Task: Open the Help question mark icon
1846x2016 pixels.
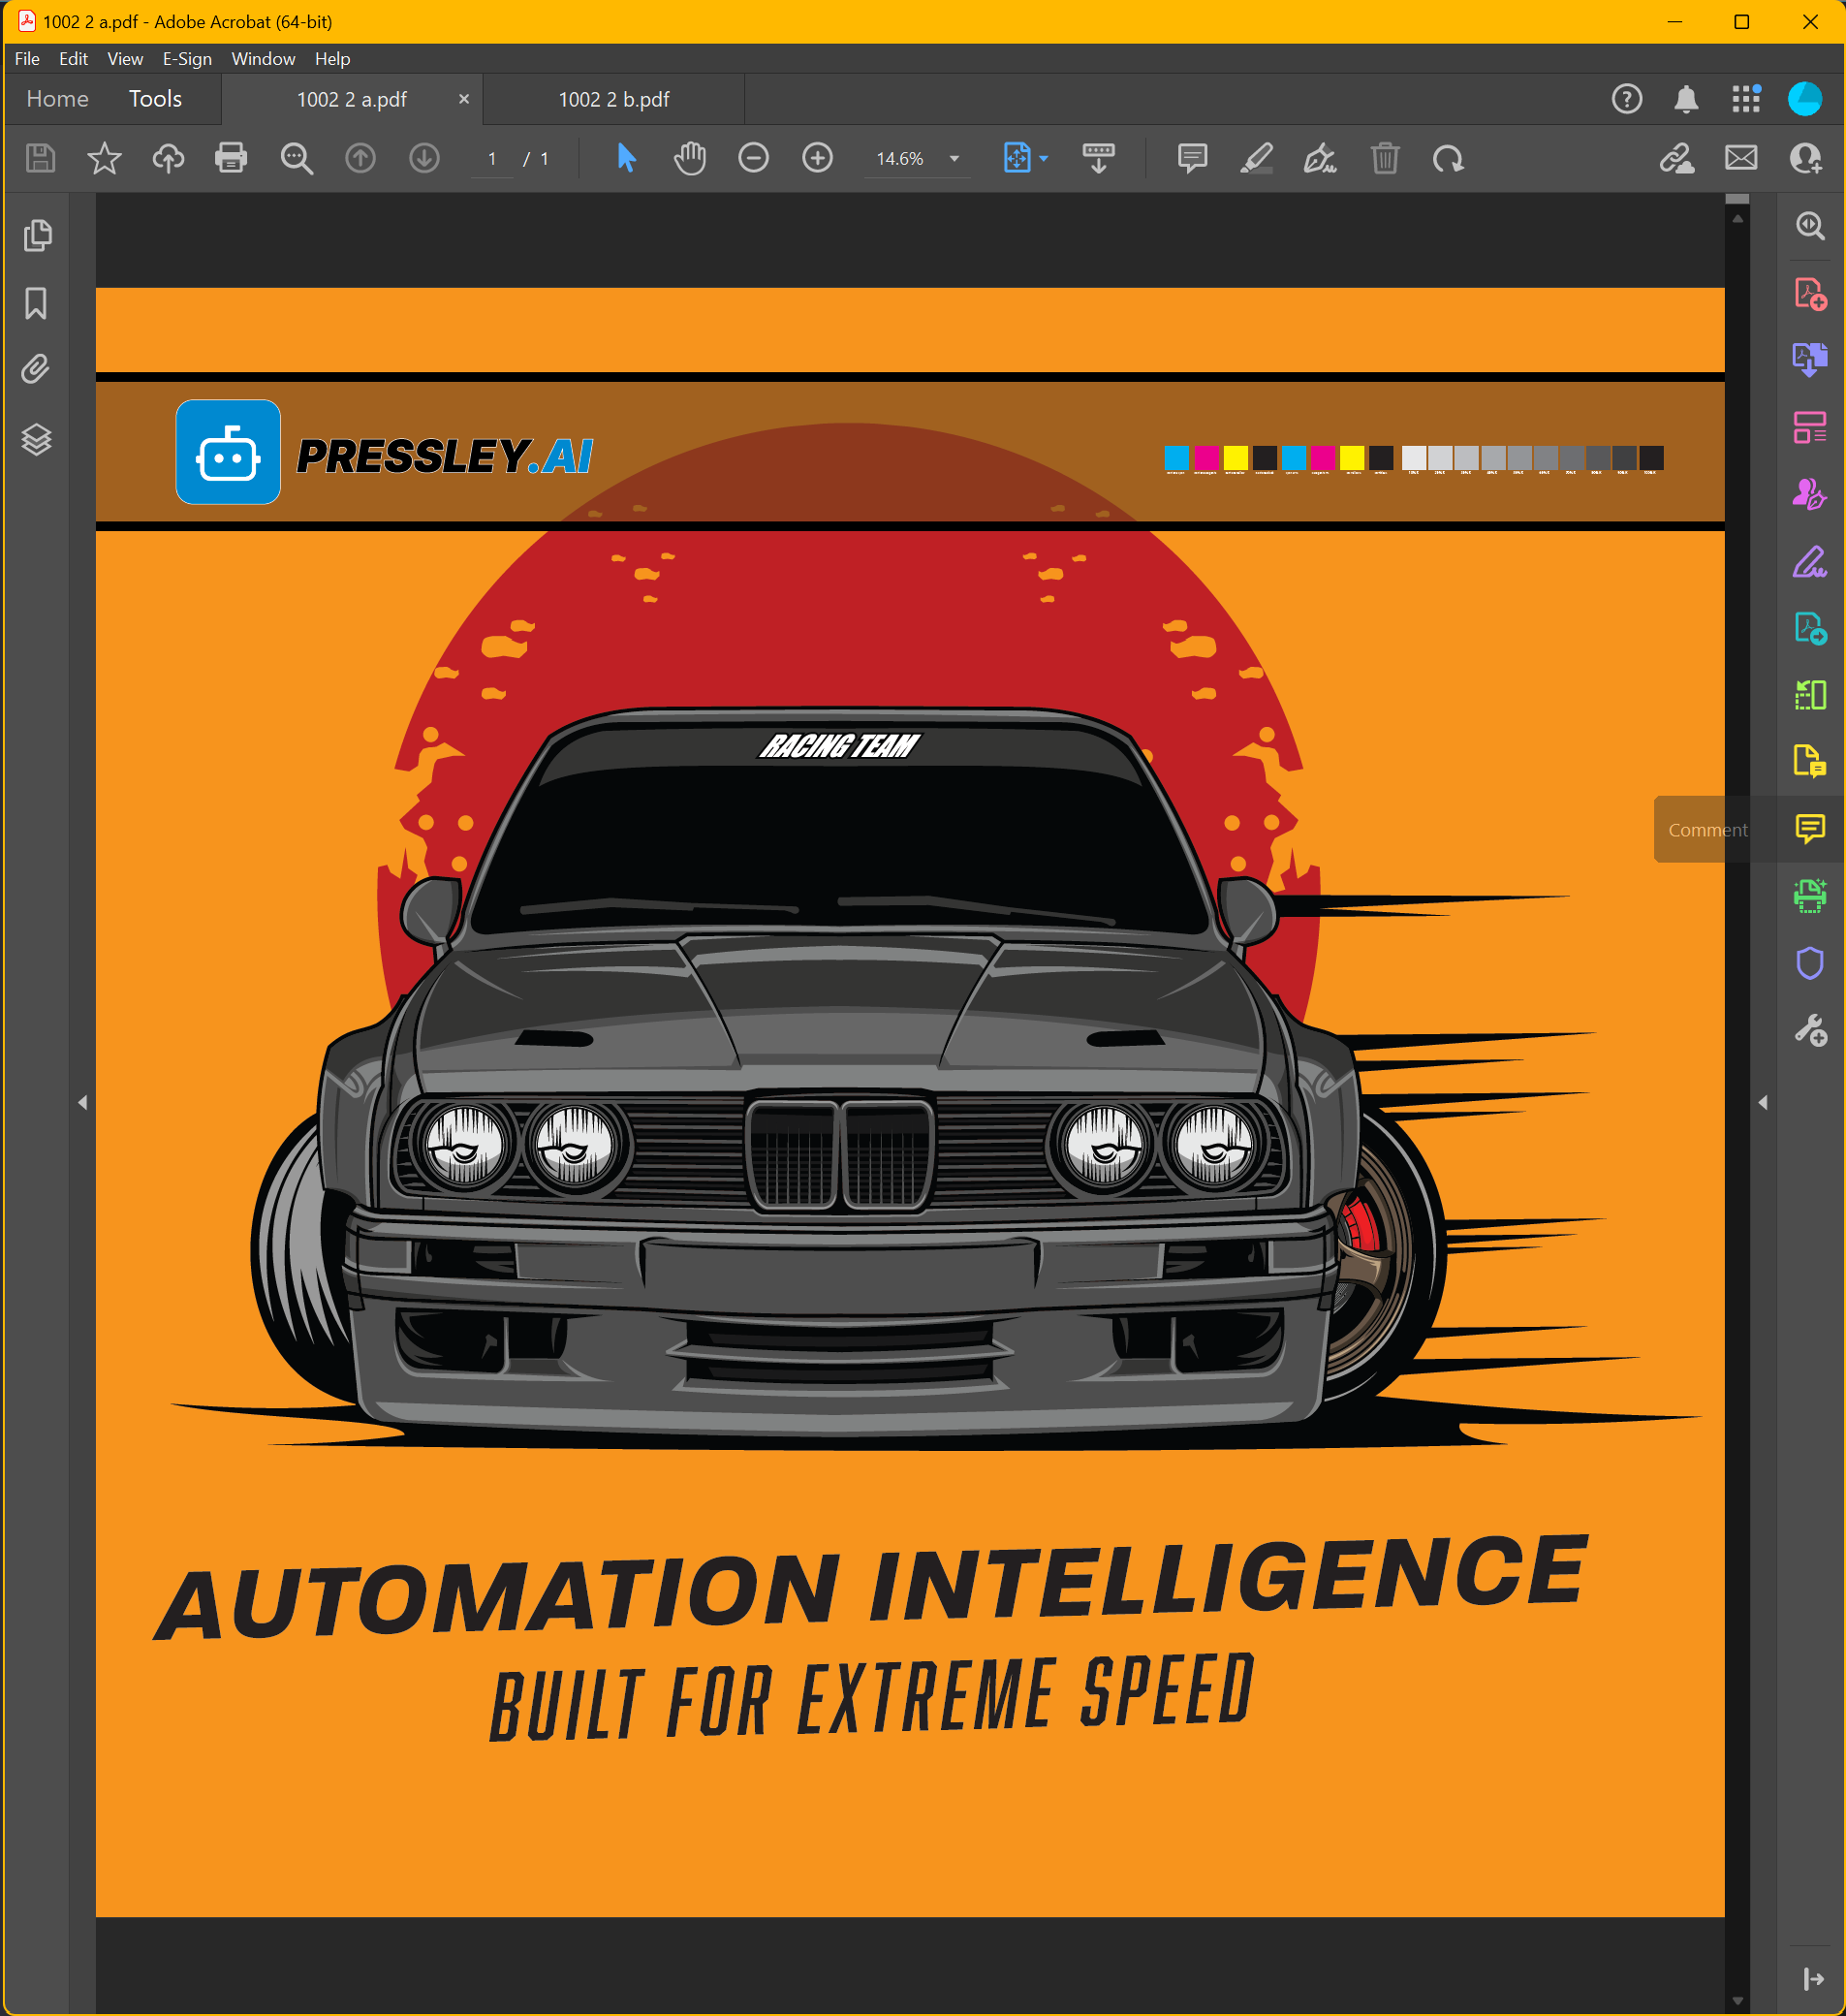Action: pyautogui.click(x=1627, y=99)
